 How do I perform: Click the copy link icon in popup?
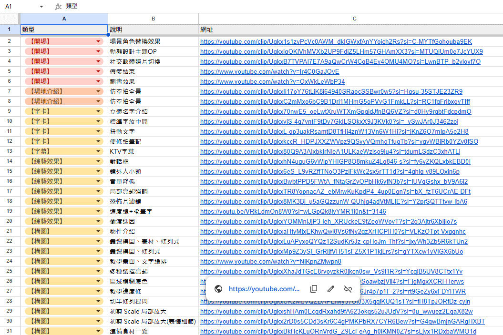click(x=314, y=289)
